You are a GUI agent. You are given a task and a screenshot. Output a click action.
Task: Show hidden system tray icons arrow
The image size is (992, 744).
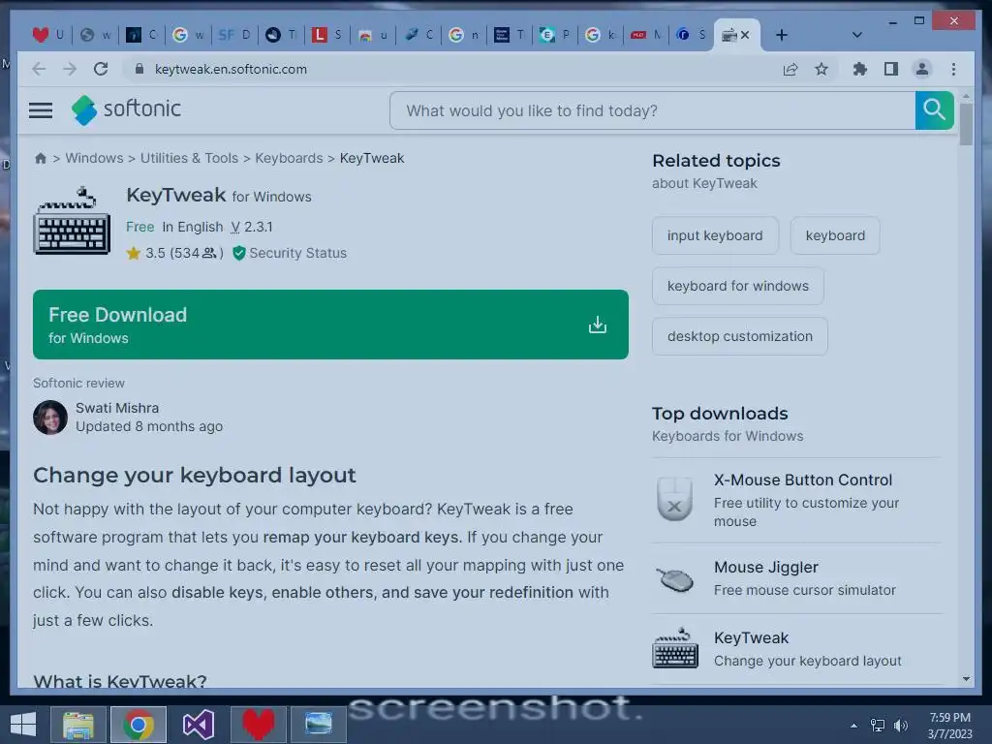pos(853,726)
